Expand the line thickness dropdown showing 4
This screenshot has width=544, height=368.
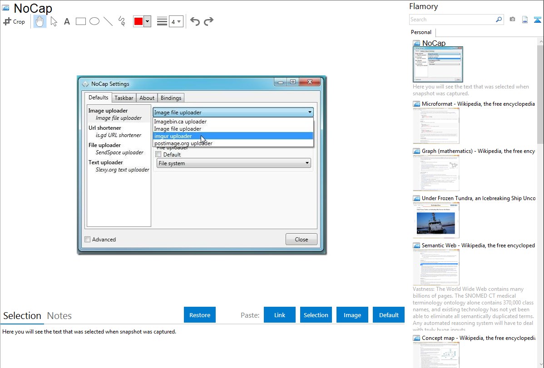(176, 21)
